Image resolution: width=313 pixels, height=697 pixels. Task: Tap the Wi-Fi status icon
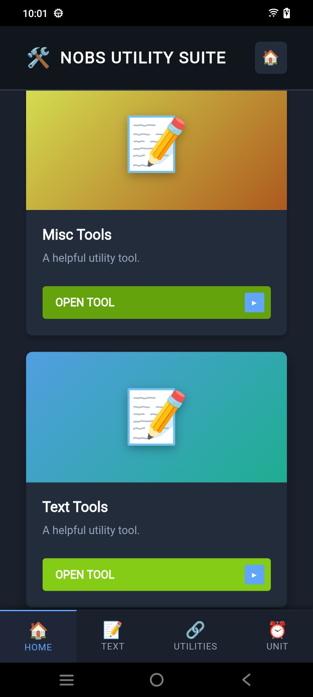(x=273, y=13)
